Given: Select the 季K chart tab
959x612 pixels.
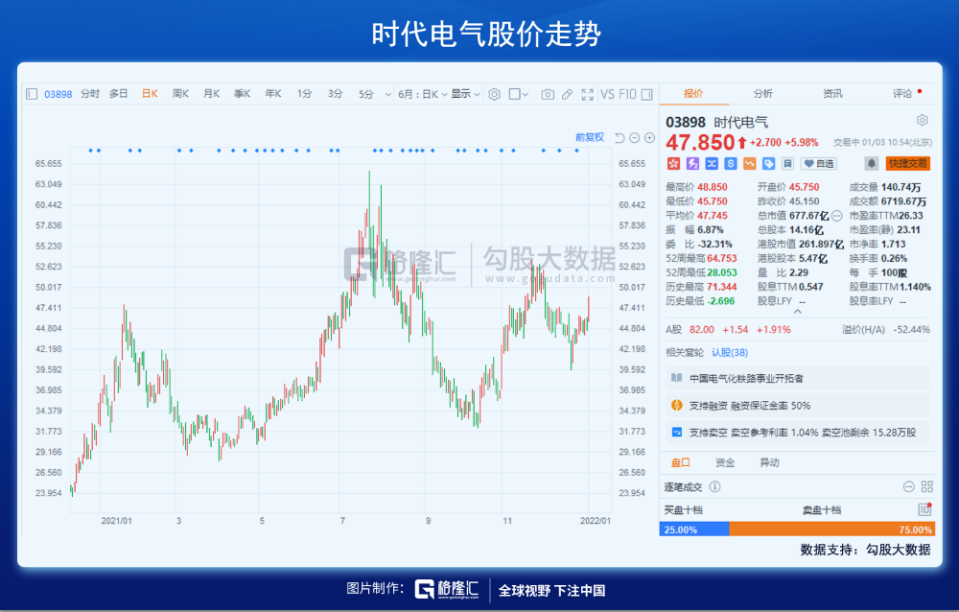Looking at the screenshot, I should [x=243, y=94].
